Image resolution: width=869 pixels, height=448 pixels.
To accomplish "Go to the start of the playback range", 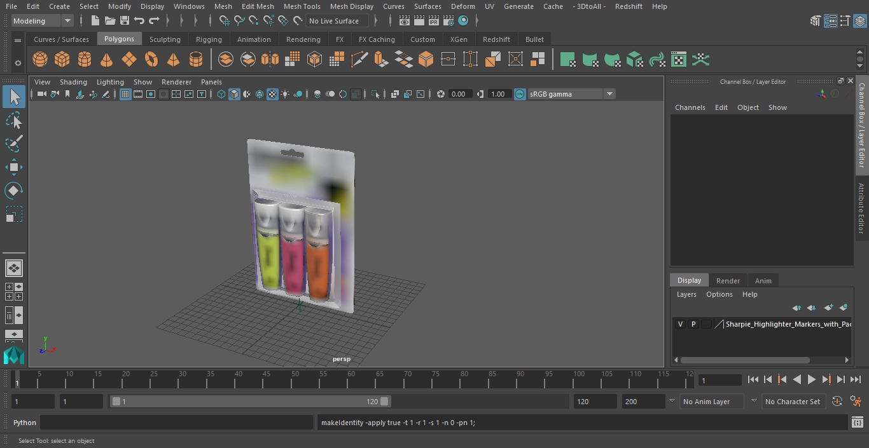I will tap(753, 379).
